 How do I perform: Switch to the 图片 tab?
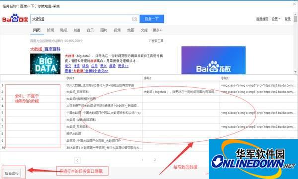(x=104, y=30)
